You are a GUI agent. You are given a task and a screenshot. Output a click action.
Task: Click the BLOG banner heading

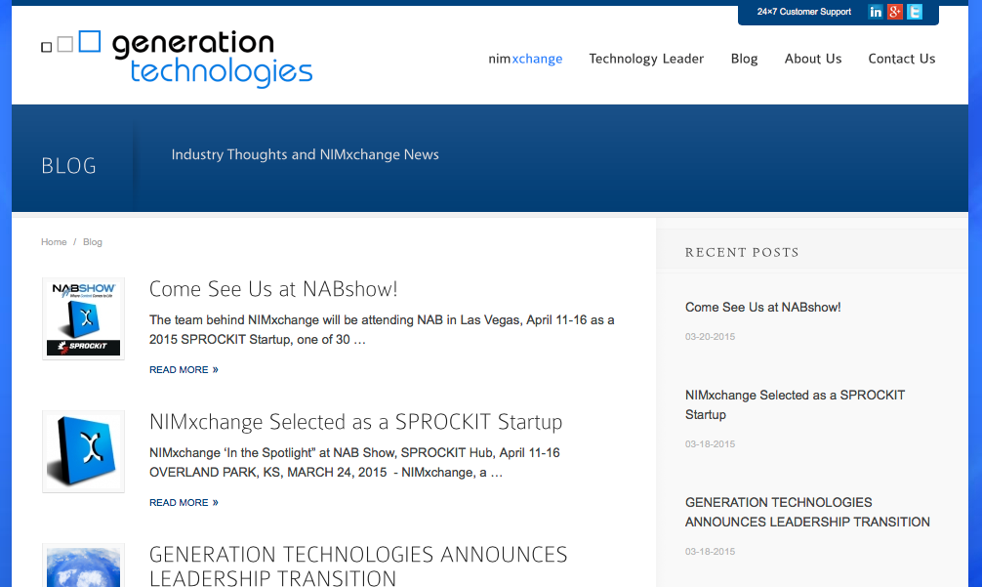tap(69, 166)
